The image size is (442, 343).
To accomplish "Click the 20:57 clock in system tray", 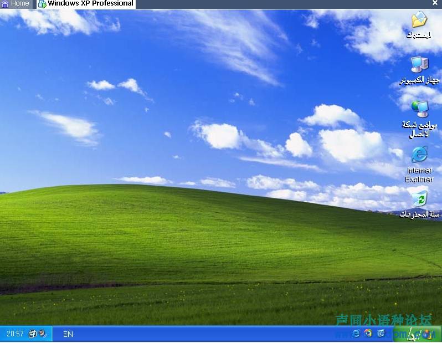I will [15, 334].
